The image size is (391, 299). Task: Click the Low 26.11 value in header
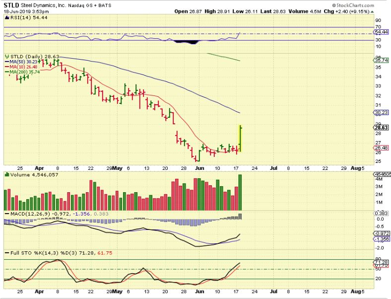tap(245, 11)
